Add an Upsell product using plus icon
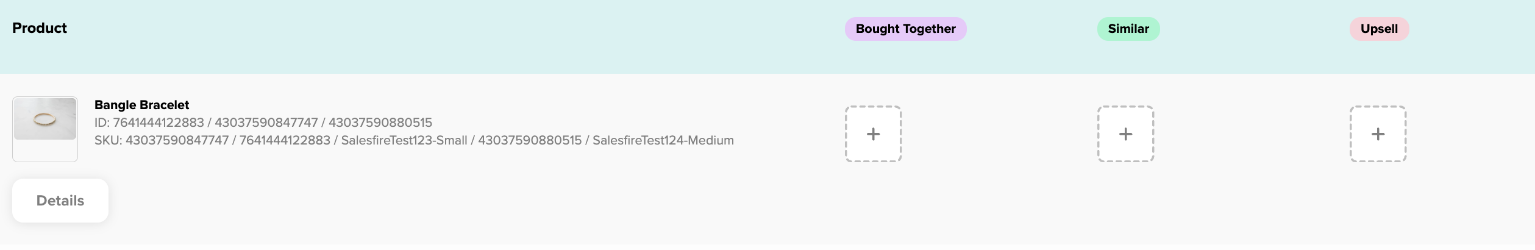Screen dimensions: 1535x250 click(1378, 134)
